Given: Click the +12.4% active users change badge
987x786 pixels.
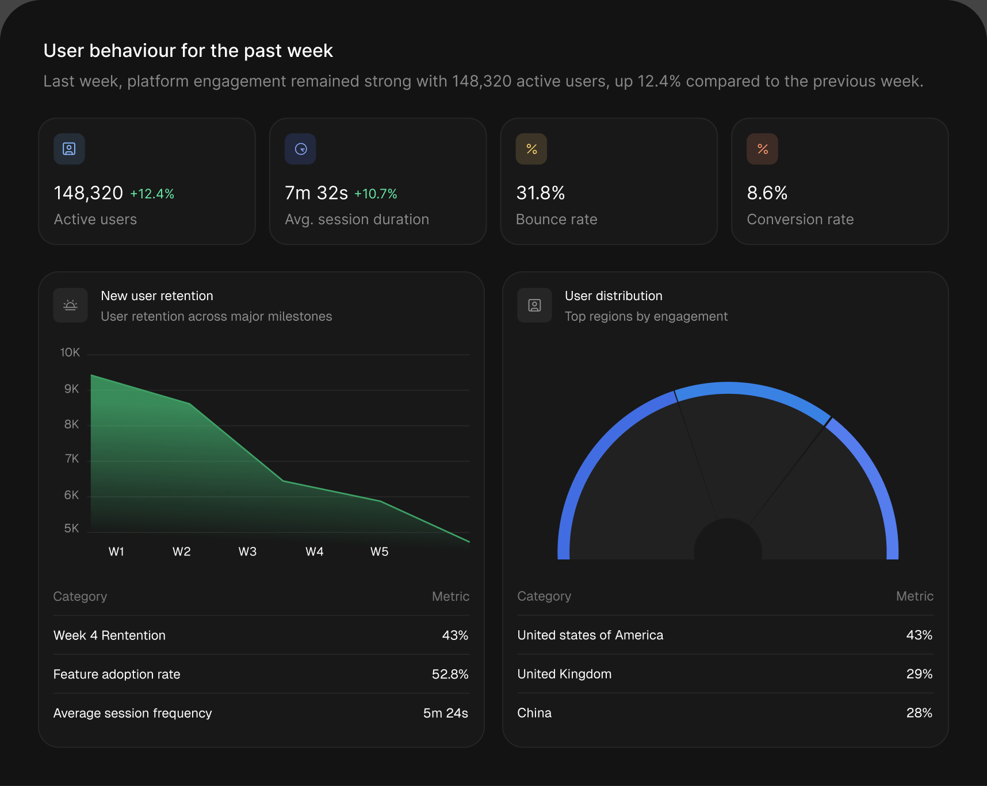Looking at the screenshot, I should click(152, 194).
